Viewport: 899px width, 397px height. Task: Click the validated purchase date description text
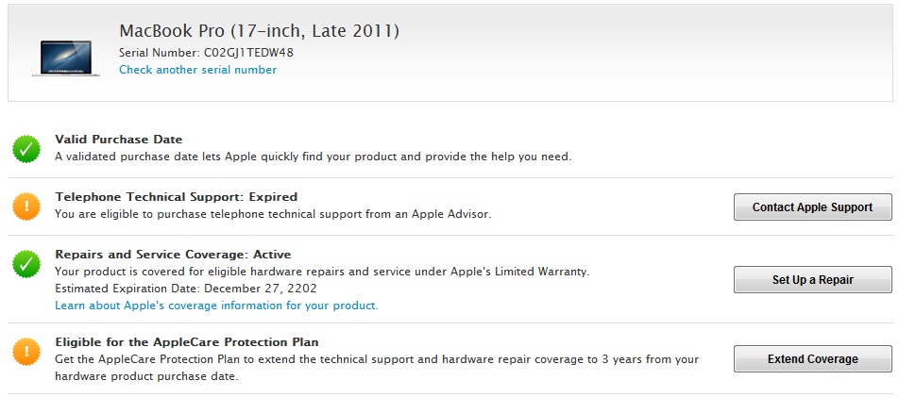tap(314, 157)
